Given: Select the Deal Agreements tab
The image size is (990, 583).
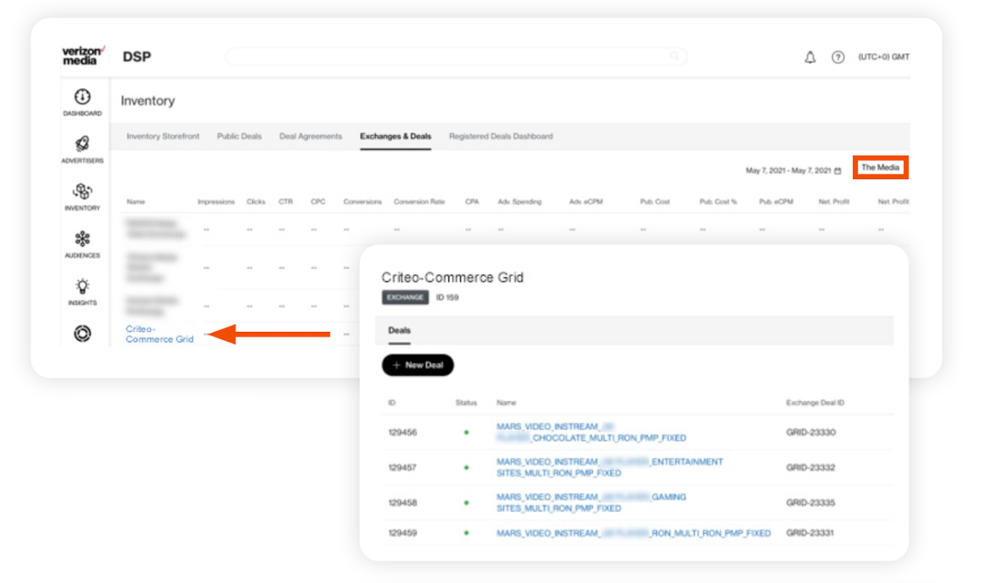Looking at the screenshot, I should (x=310, y=136).
